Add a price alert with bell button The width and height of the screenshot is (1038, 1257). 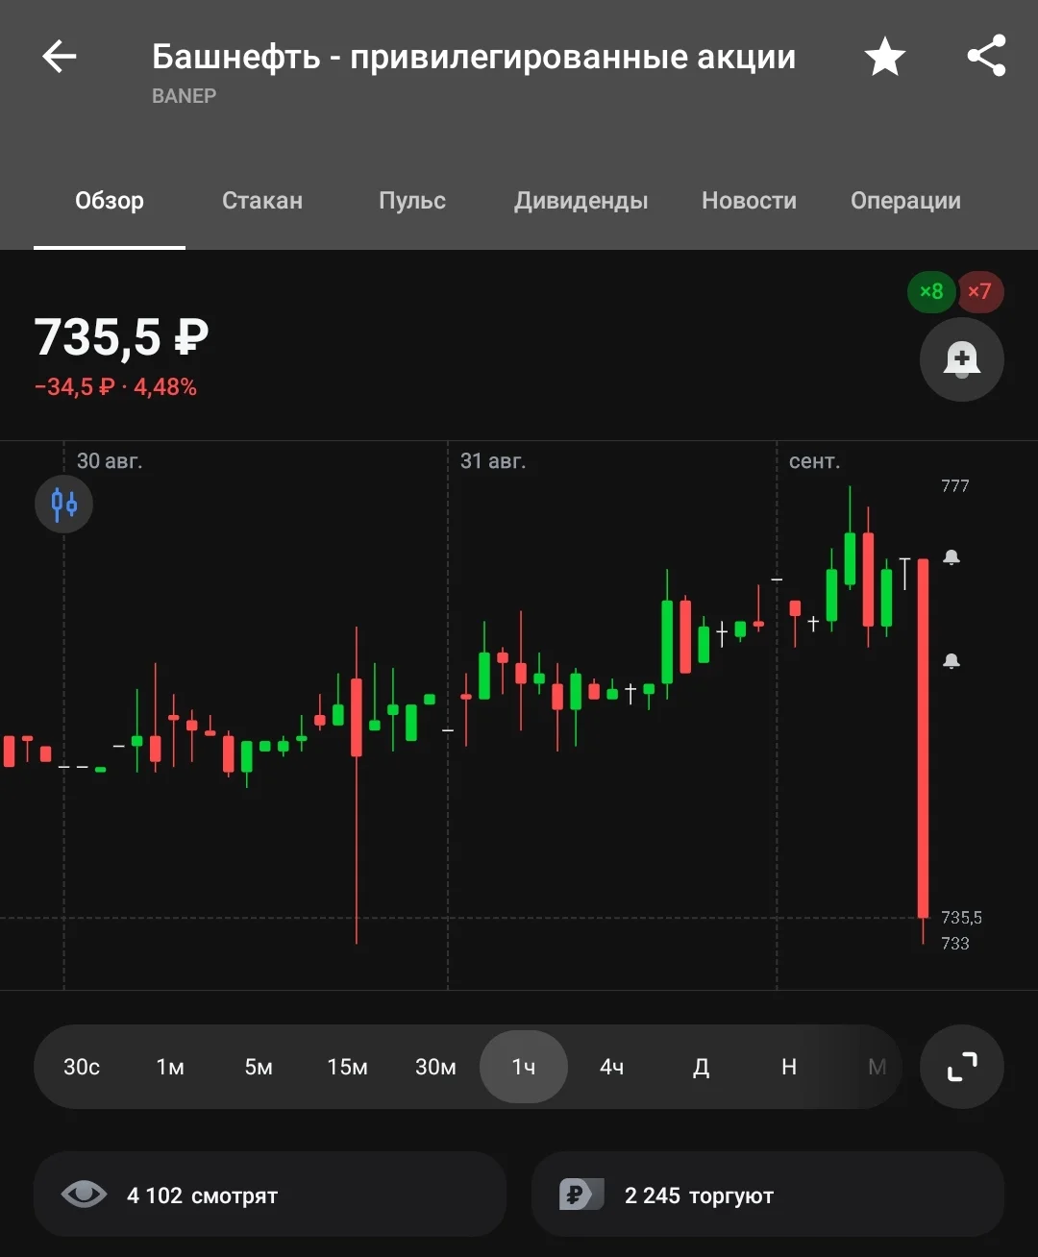(962, 359)
